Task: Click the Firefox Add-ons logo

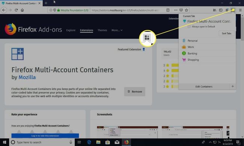Action: tap(33, 29)
